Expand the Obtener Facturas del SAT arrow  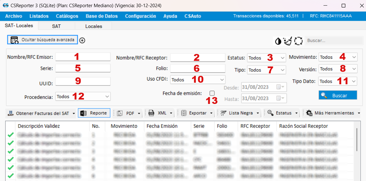point(74,114)
